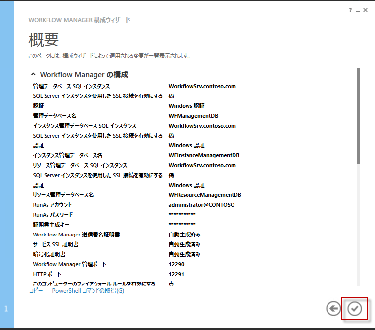Click インスタンス管理データベース SQL インスタンス label

pos(85,126)
